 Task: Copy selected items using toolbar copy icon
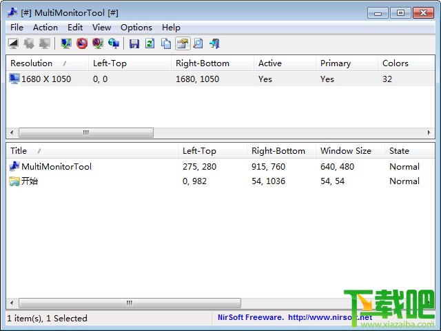pos(166,43)
